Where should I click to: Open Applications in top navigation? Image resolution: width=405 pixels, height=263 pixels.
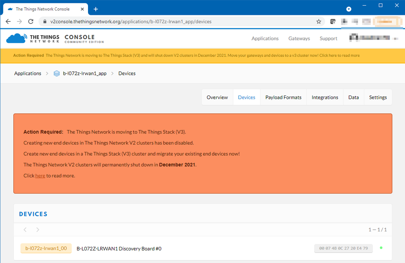click(265, 38)
